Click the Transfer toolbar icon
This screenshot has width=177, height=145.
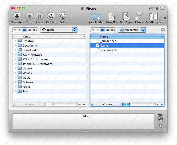(x=17, y=17)
